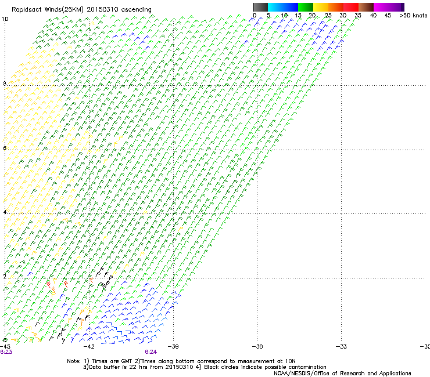Click the longitude label '-33'
The width and height of the screenshot is (430, 377).
[x=342, y=347]
